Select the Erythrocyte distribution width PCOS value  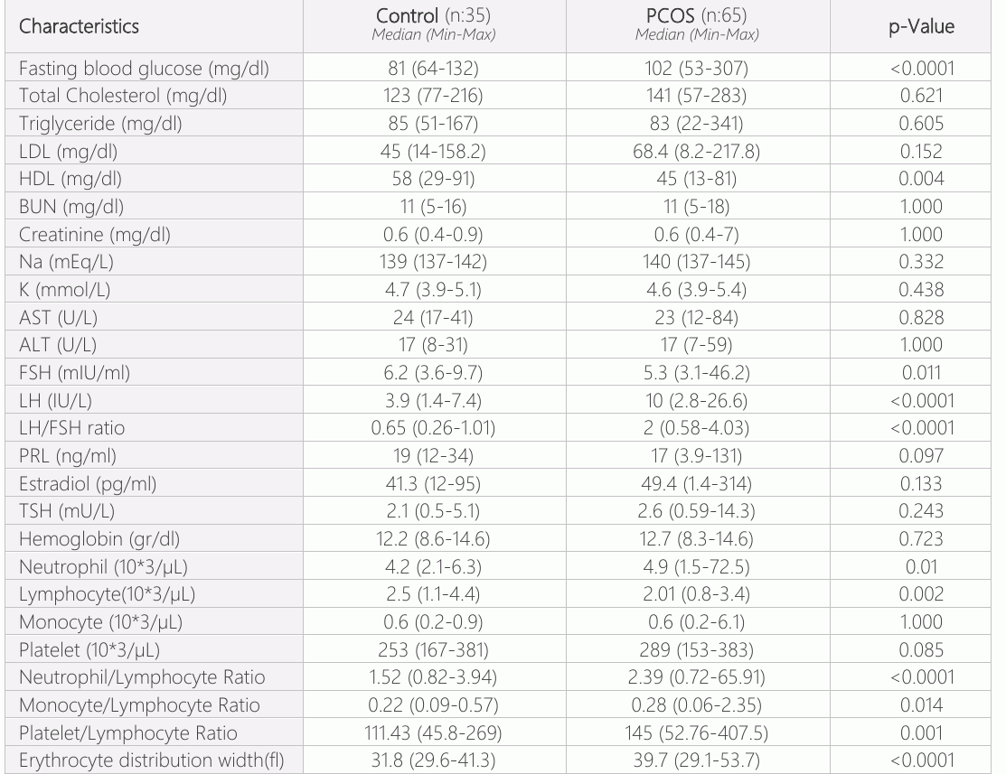697,760
